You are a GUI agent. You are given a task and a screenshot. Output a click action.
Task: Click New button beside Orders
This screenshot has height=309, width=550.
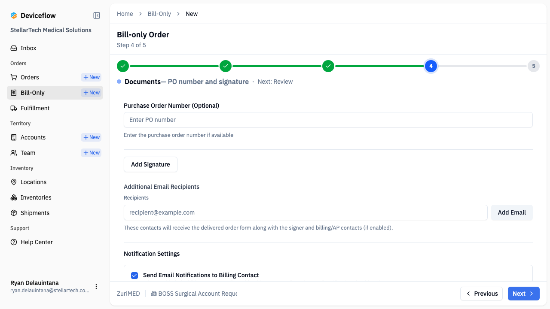click(x=92, y=77)
